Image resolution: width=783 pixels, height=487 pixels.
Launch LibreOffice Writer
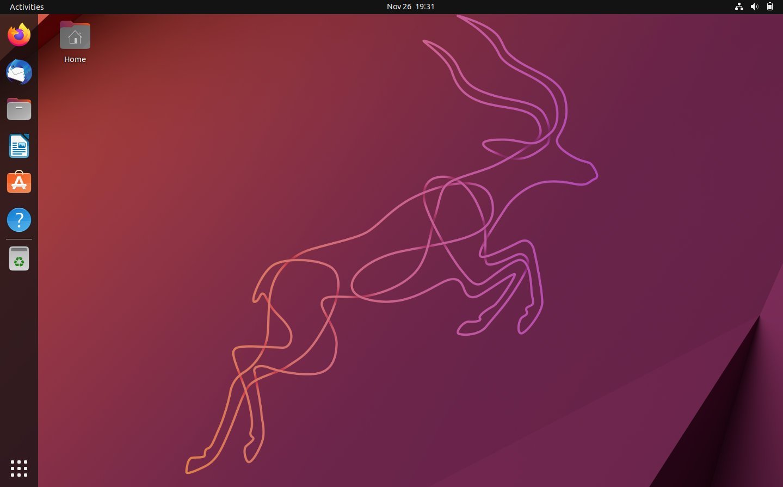pyautogui.click(x=19, y=146)
